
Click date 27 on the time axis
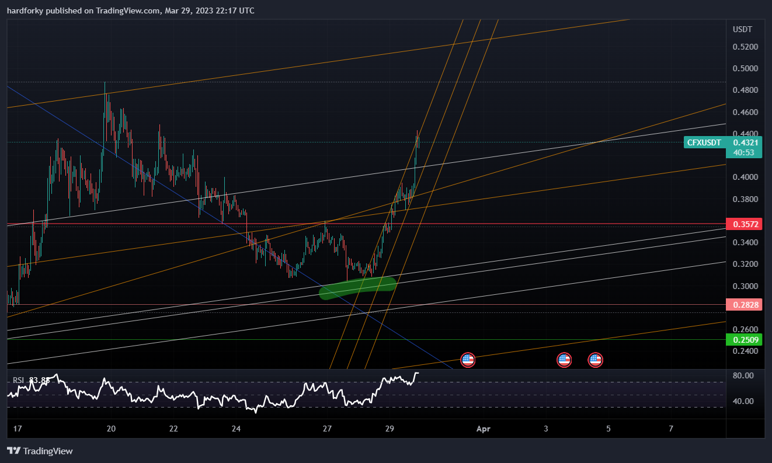point(327,429)
